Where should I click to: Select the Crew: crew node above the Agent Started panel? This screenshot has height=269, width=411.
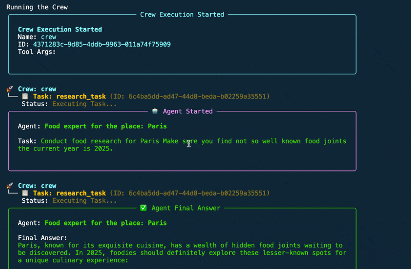point(37,89)
